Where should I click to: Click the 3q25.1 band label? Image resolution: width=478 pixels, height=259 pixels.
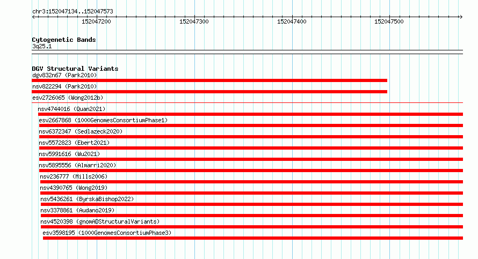click(x=42, y=46)
